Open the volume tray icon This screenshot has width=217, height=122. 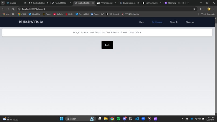click(x=199, y=119)
